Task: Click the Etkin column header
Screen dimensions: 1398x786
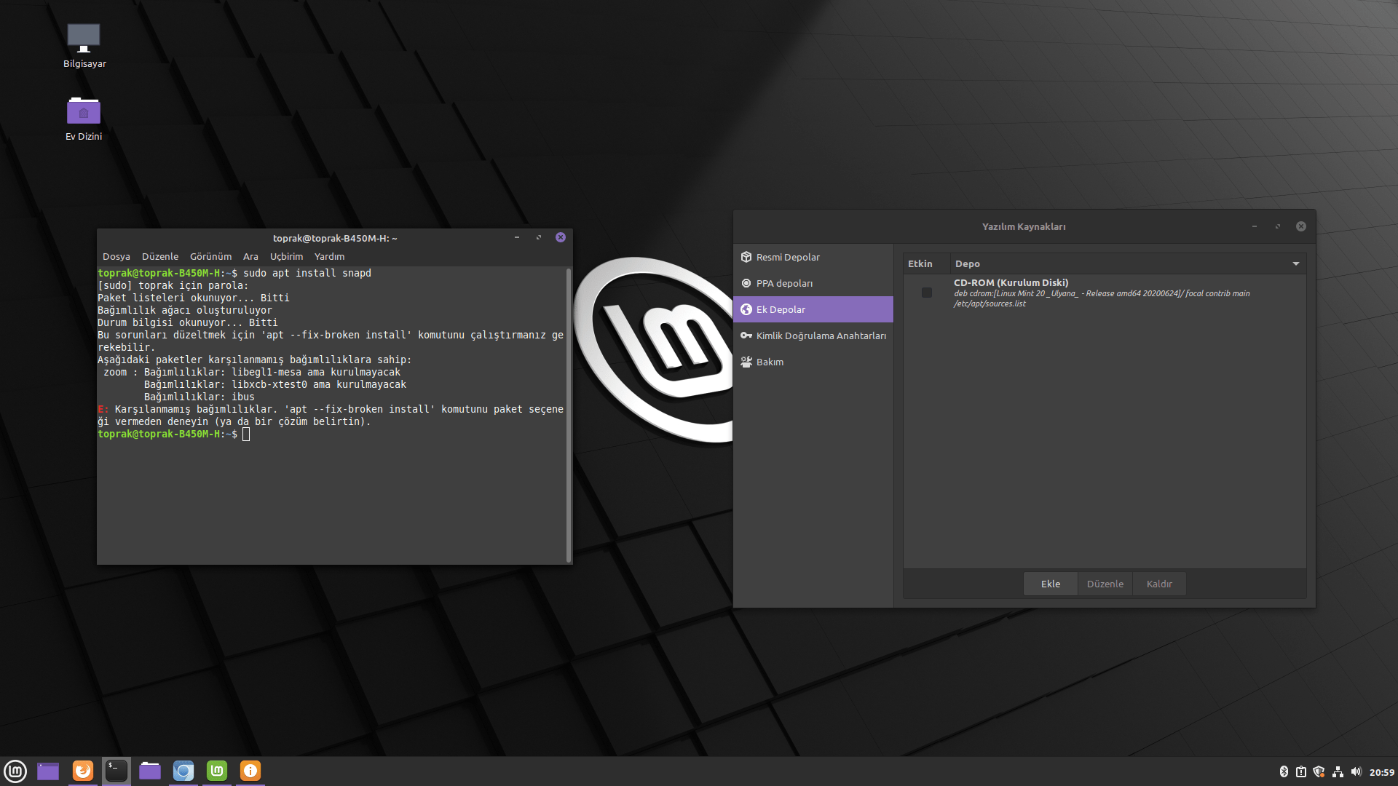Action: [920, 263]
